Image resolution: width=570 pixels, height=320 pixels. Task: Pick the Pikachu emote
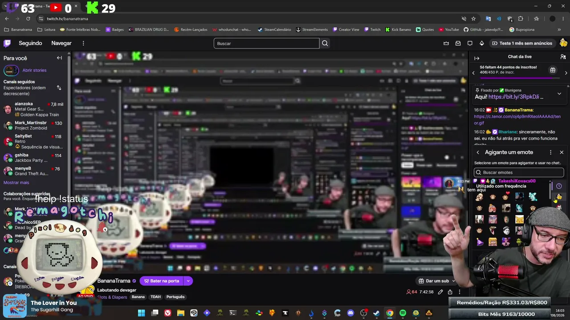pyautogui.click(x=519, y=219)
